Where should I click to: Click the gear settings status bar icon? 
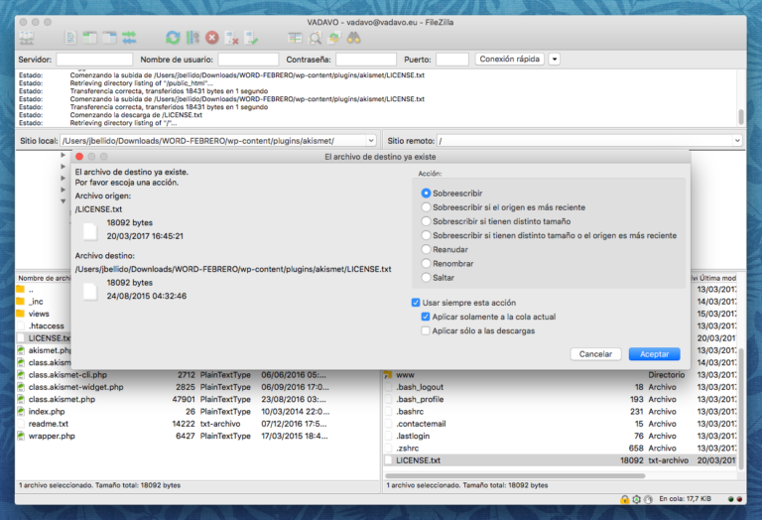click(x=637, y=499)
